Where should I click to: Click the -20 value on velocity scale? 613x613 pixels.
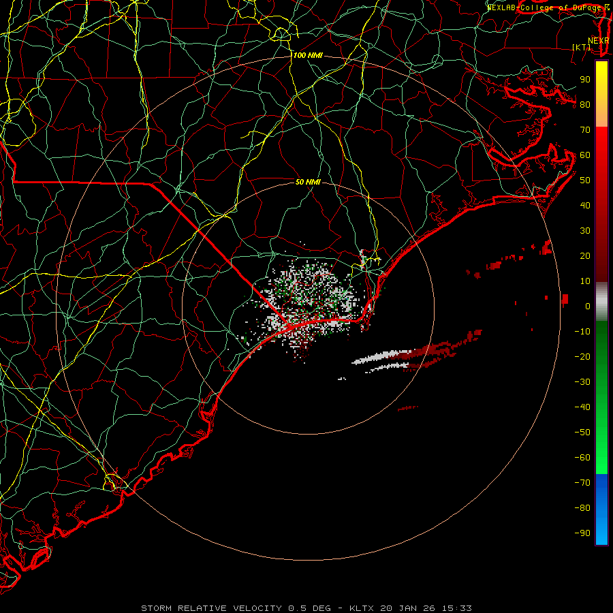coord(582,356)
